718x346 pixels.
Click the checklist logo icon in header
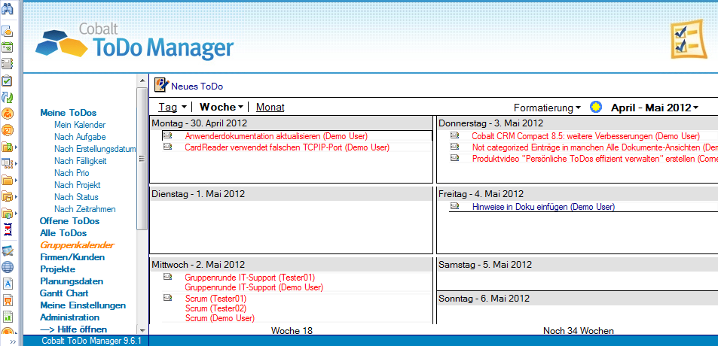[689, 38]
